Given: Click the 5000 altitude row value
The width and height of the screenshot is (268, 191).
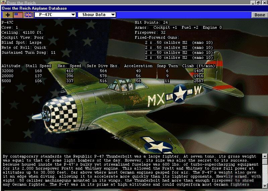Looking at the screenshot, I should [x=6, y=81].
